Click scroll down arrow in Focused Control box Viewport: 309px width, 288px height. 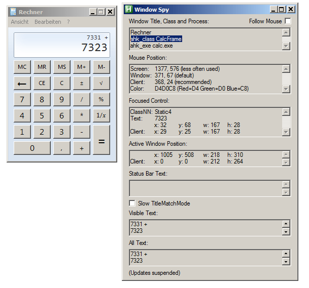286,132
